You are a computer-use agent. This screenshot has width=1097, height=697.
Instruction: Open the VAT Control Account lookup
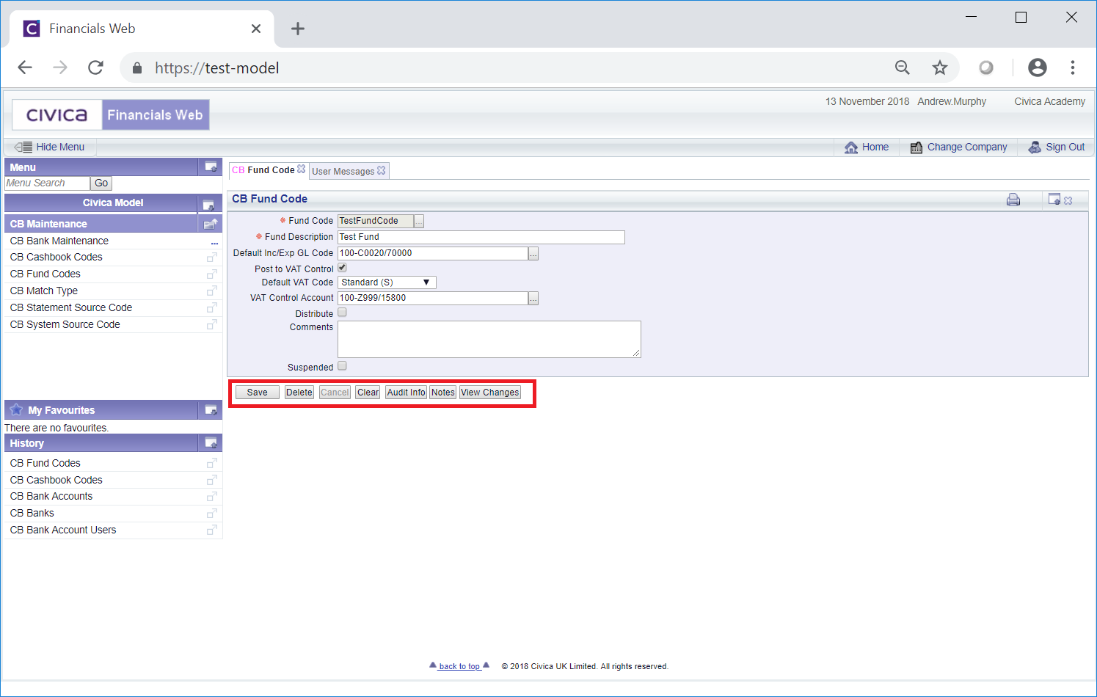(x=533, y=299)
